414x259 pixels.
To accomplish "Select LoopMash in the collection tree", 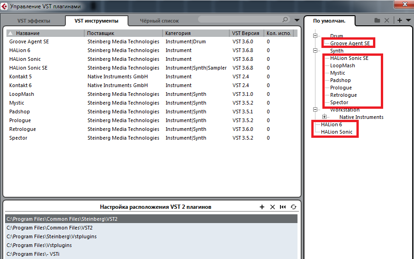I will pyautogui.click(x=343, y=65).
